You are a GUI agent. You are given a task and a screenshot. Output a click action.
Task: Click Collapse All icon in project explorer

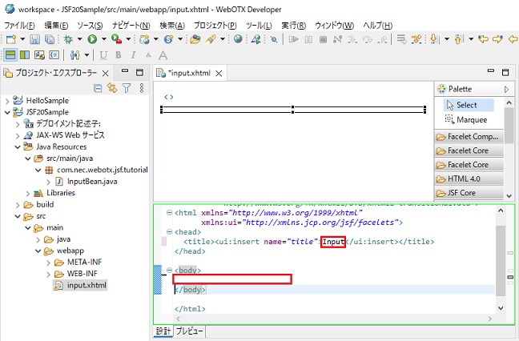[x=99, y=88]
